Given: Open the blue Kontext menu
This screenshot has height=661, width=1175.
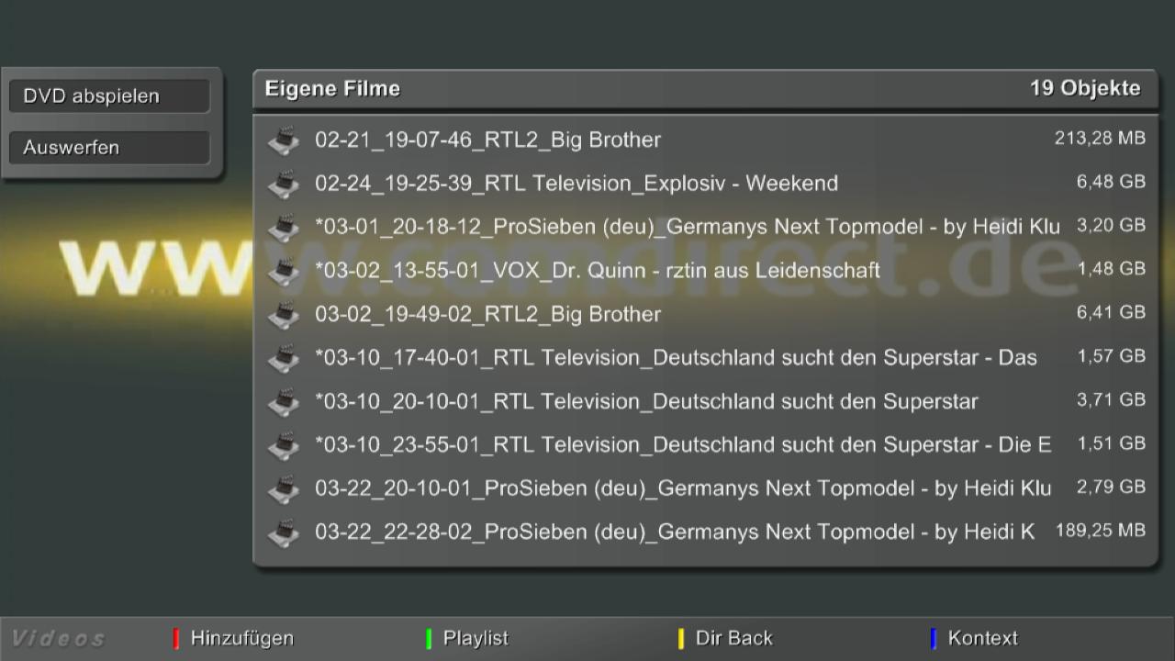Looking at the screenshot, I should pos(982,638).
